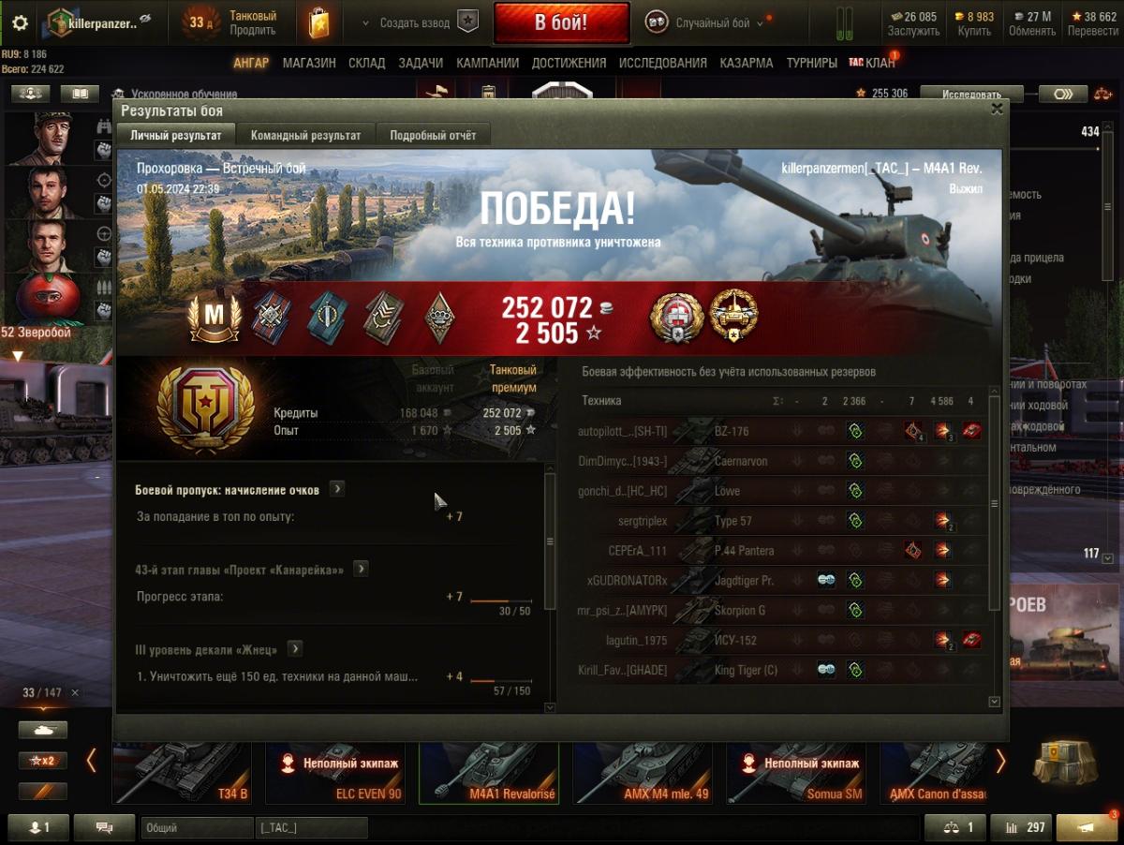Click the tank-type filter icon in carousel

43,730
